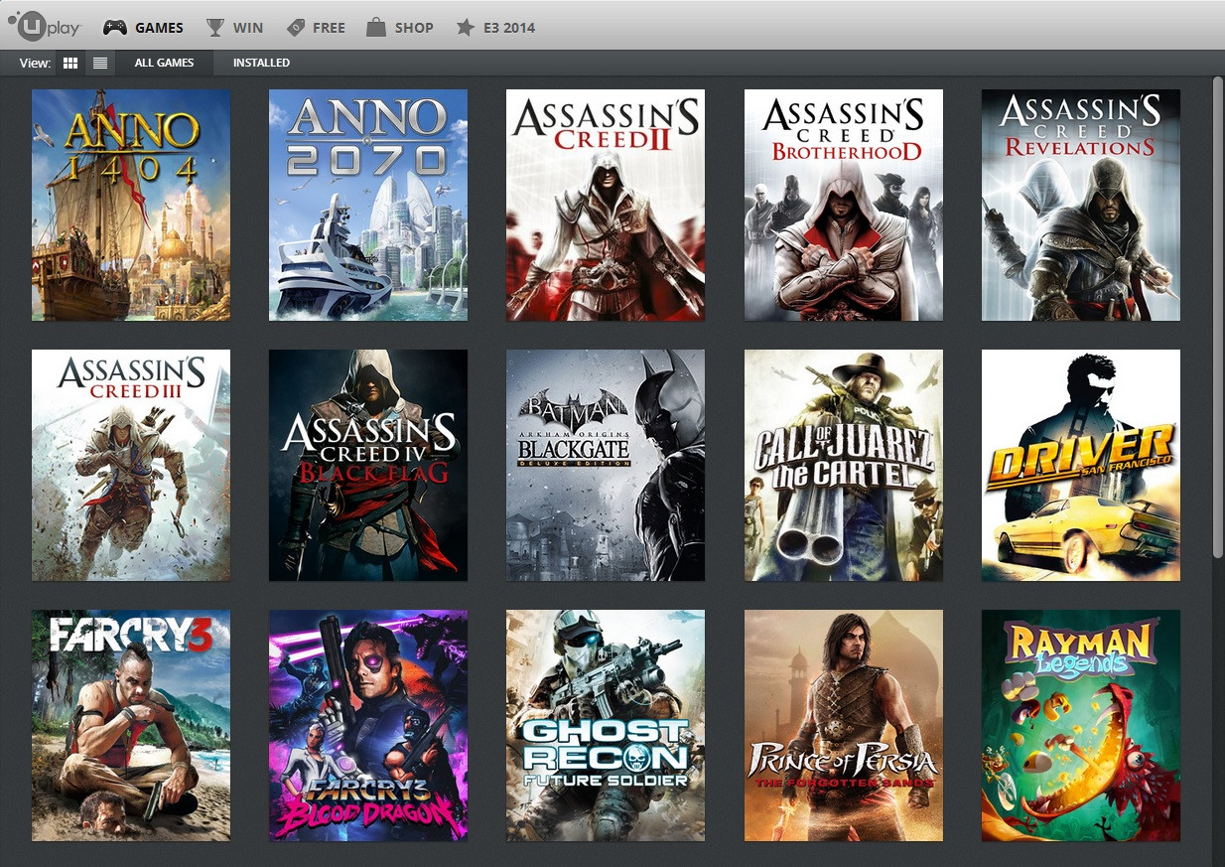Open the Assassin's Creed III cover

[x=131, y=465]
